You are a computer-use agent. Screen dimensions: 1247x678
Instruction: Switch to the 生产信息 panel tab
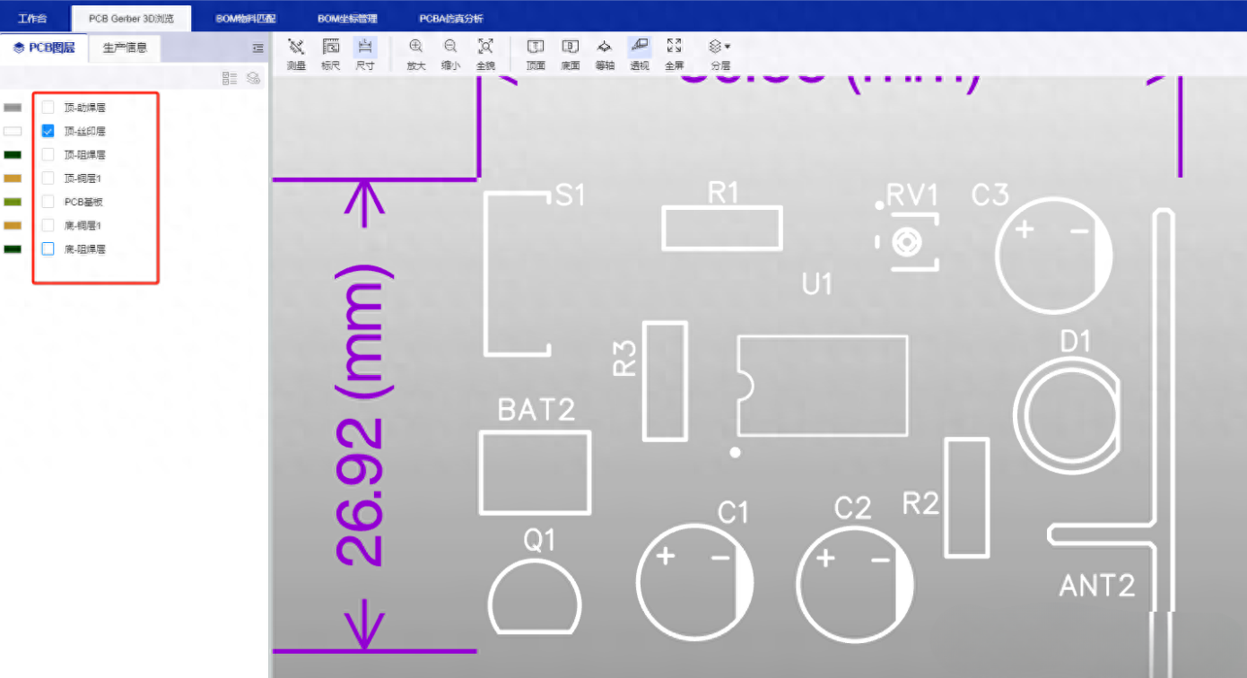coord(125,48)
